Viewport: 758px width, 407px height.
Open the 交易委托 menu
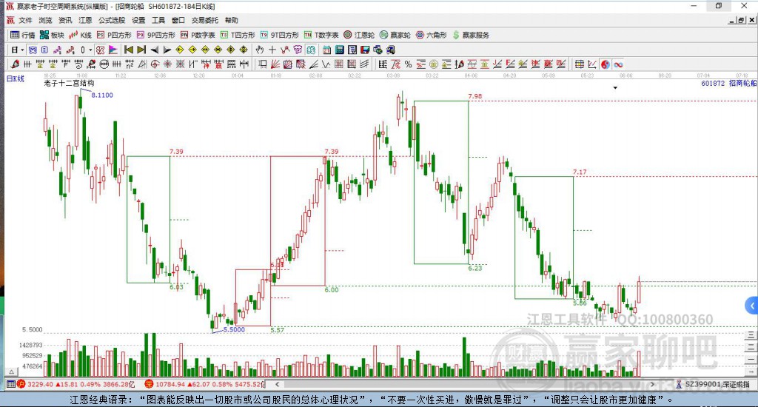205,20
